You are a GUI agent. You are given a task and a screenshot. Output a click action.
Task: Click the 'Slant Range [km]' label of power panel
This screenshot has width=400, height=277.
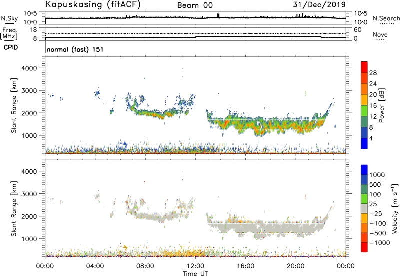(14, 105)
